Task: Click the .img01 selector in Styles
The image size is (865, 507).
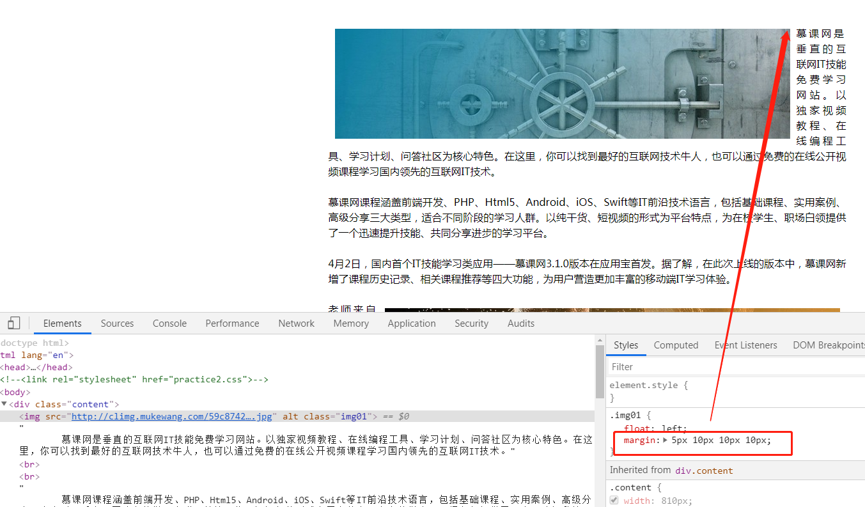Action: 625,415
